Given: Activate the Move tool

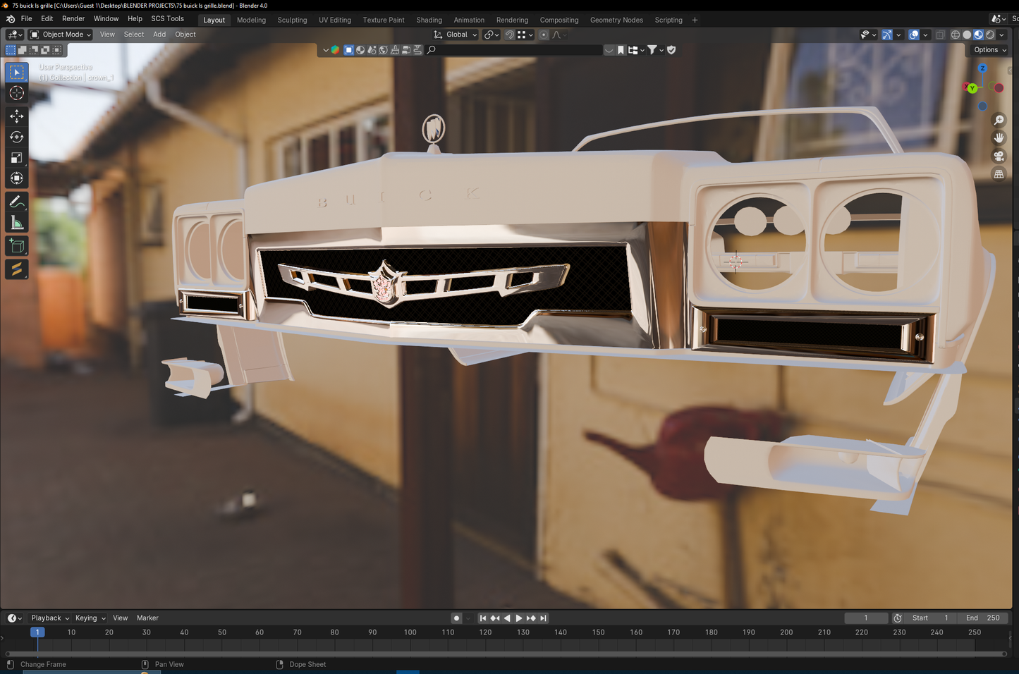Looking at the screenshot, I should click(x=17, y=116).
